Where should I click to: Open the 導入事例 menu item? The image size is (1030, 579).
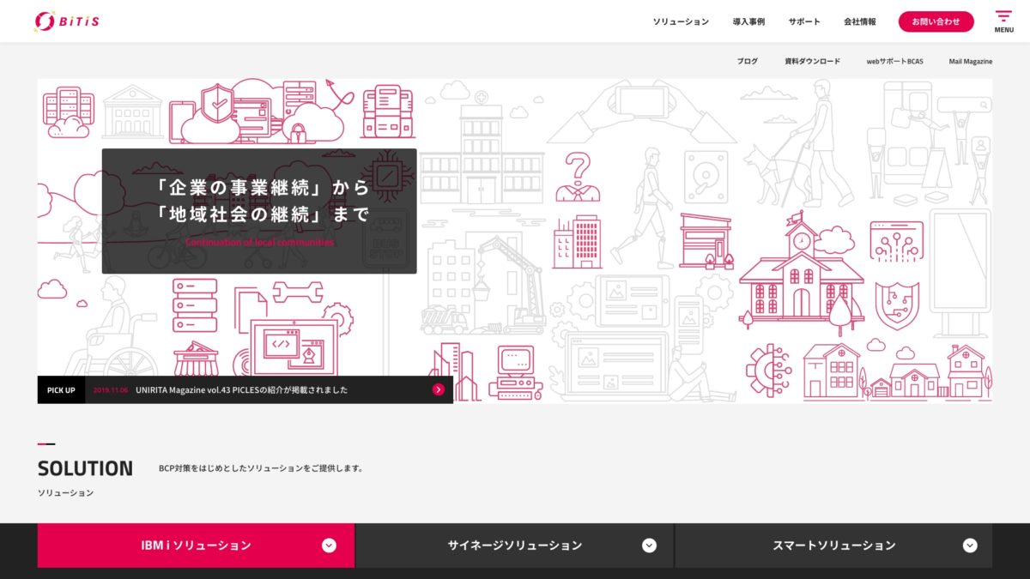748,21
